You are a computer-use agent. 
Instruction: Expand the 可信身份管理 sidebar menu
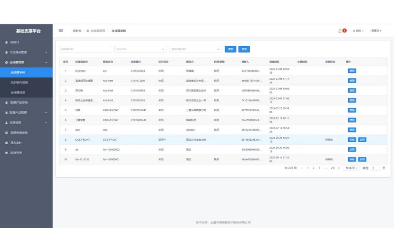click(x=46, y=52)
